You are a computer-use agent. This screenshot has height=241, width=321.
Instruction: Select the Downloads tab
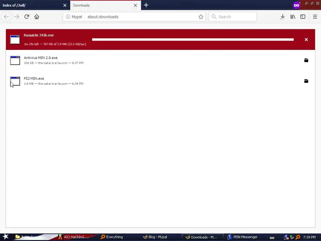105,5
